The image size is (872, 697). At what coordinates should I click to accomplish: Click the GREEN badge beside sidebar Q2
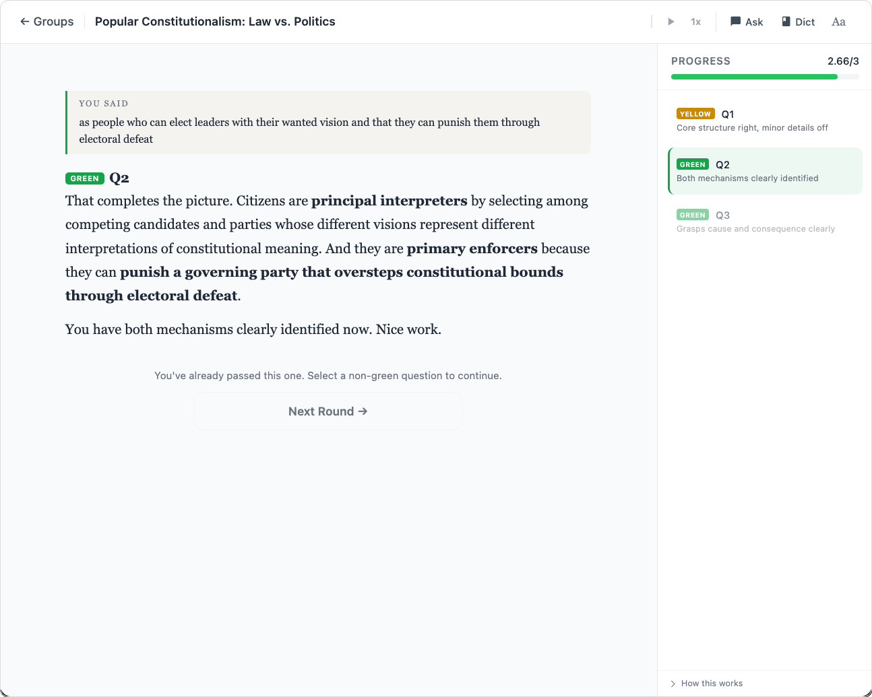[692, 165]
